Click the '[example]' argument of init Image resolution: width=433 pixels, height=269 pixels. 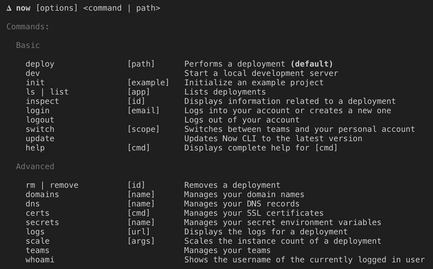[148, 83]
